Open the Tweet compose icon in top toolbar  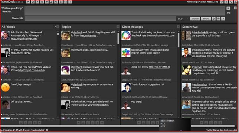pos(28,2)
